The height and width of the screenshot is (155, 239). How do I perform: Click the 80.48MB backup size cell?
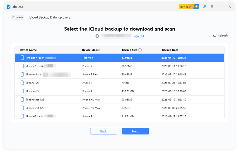point(127,75)
